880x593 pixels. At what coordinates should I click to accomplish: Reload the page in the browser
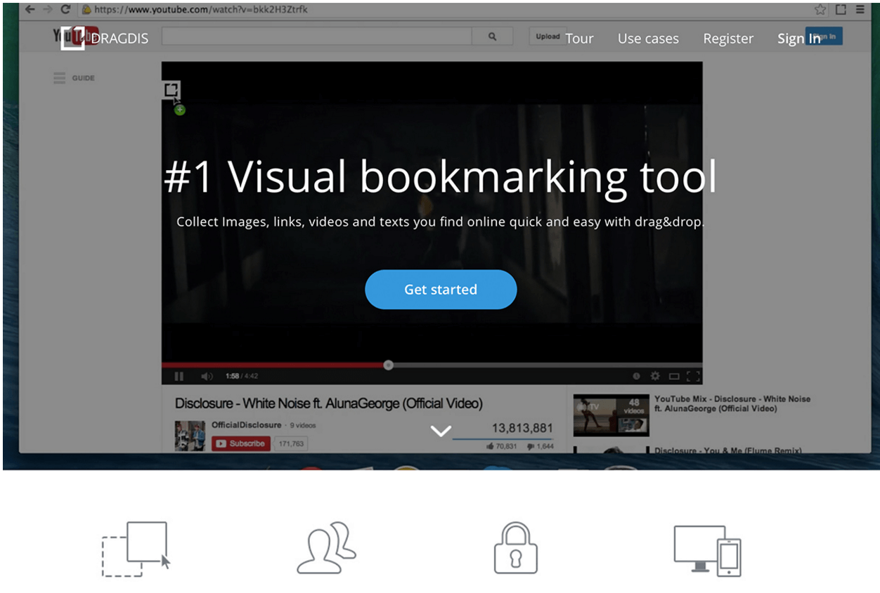click(65, 10)
